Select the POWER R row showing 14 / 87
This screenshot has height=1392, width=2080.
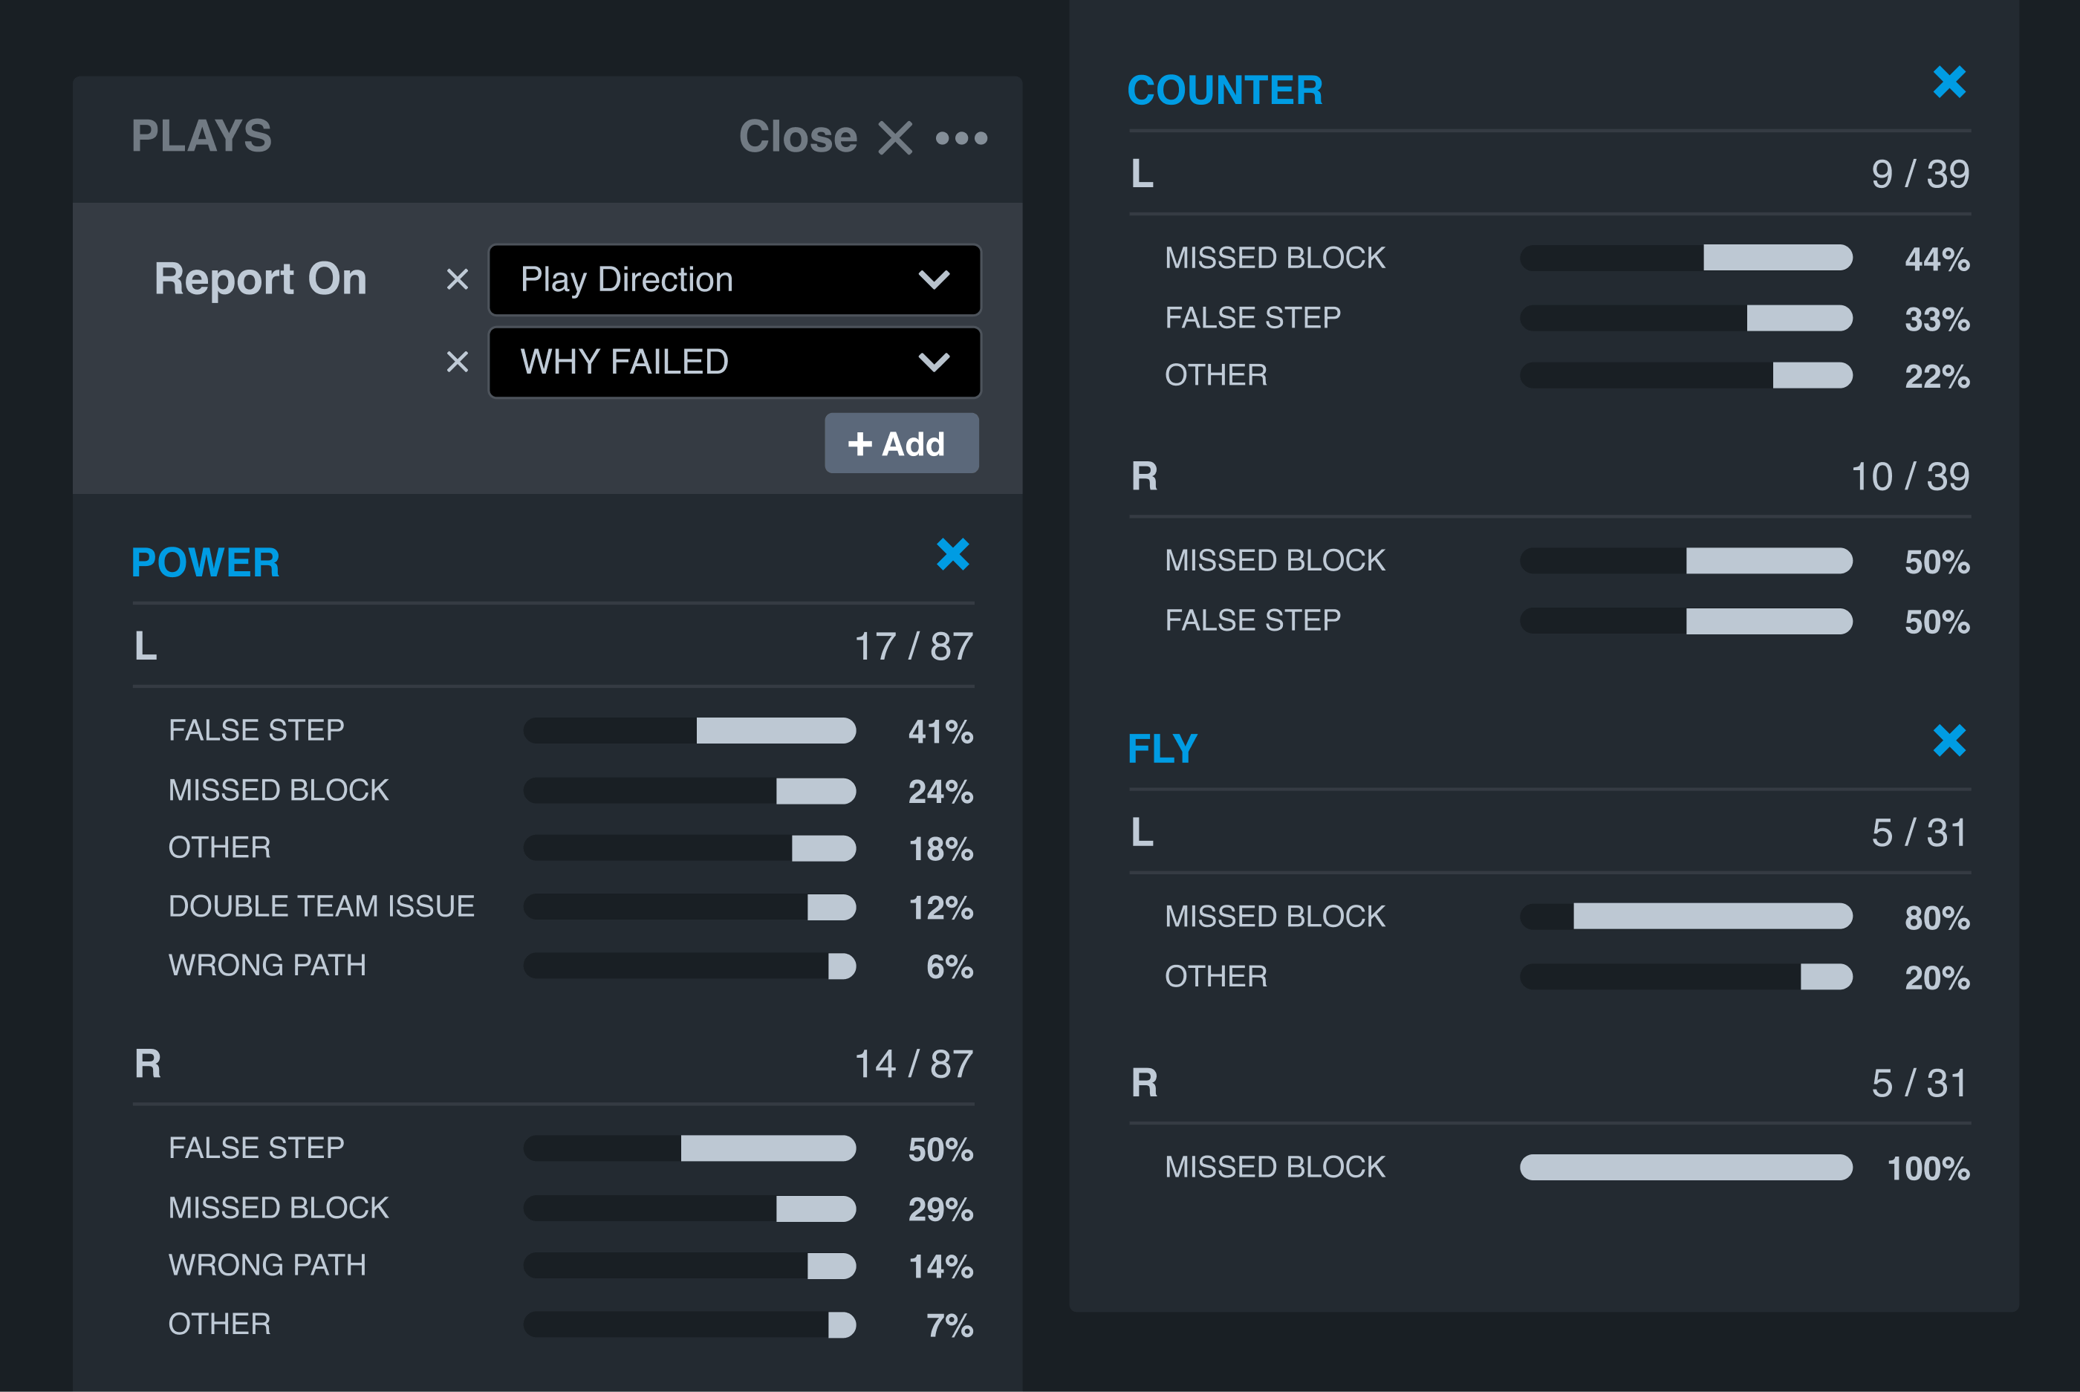pos(553,1064)
